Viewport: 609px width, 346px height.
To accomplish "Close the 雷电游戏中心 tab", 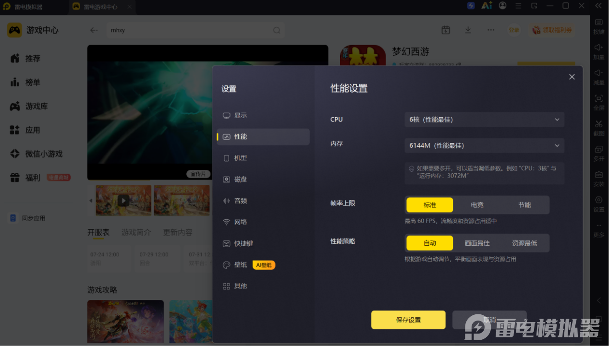I will tap(129, 7).
